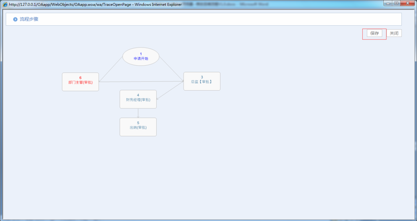Click the line from 申请开始 to 部门主管
Viewport: 417px width, 221px height.
[110, 69]
